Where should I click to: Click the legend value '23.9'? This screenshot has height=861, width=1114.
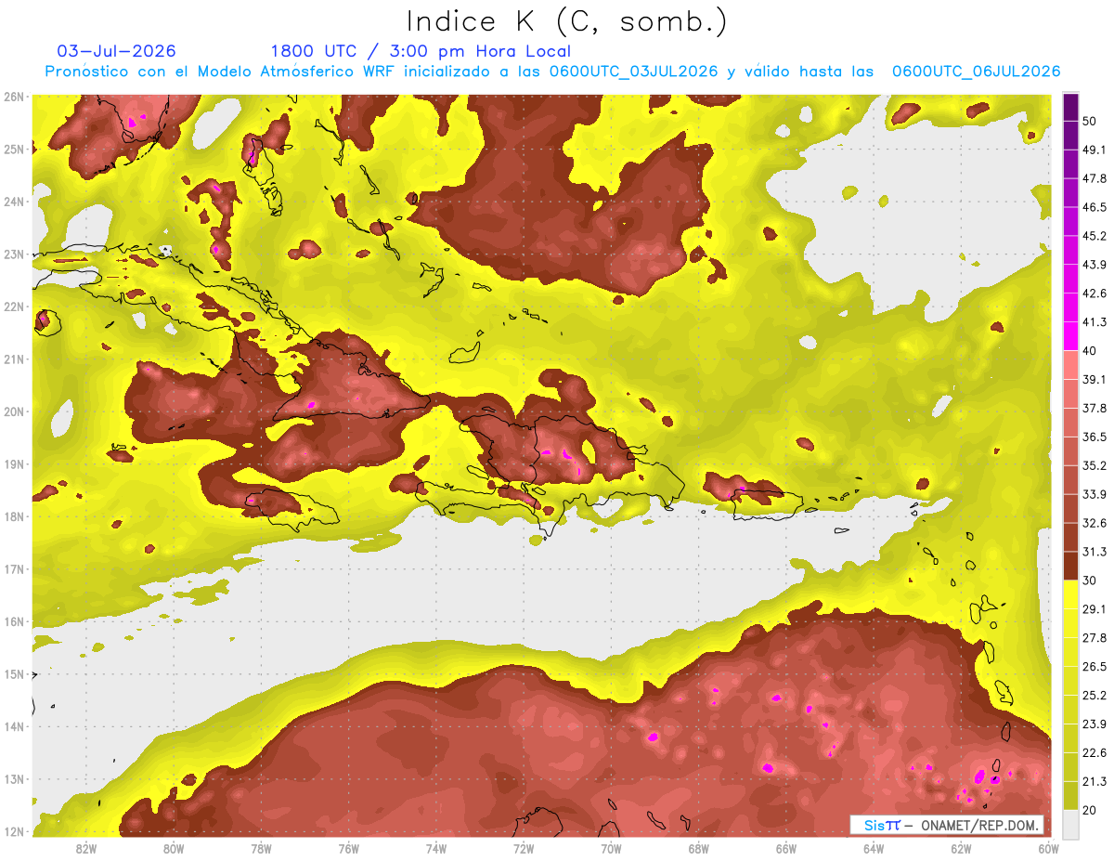tap(1094, 724)
